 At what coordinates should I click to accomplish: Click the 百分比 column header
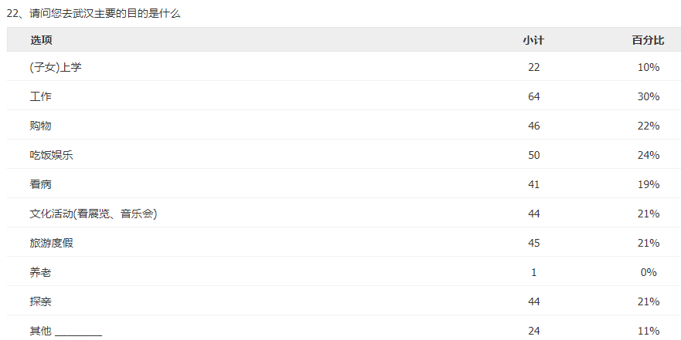[x=648, y=40]
